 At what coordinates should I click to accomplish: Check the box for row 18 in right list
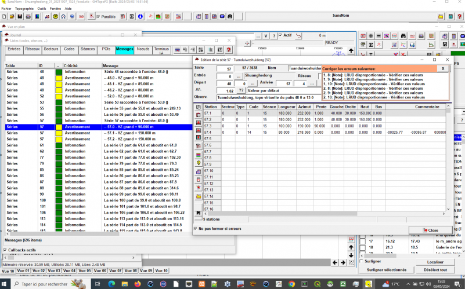pos(362,247)
